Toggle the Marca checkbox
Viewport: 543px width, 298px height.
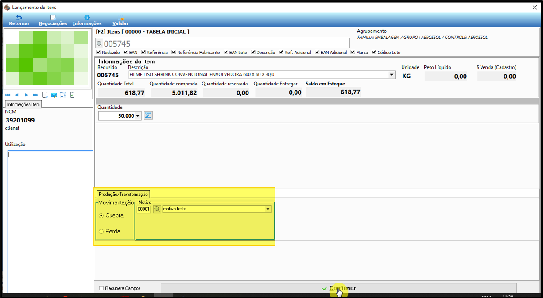353,52
